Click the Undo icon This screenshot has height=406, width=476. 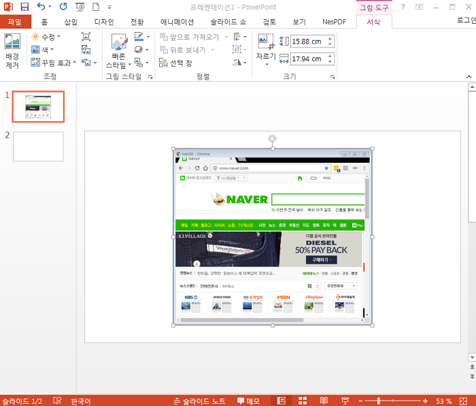(x=41, y=7)
